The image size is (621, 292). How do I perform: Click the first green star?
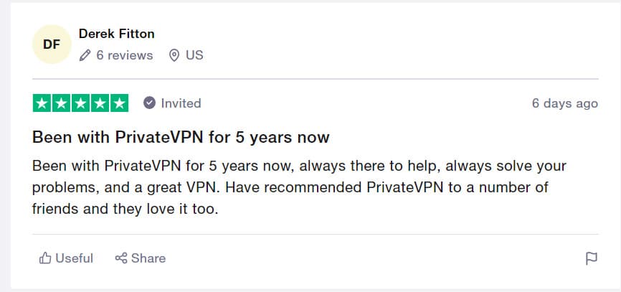pos(42,103)
